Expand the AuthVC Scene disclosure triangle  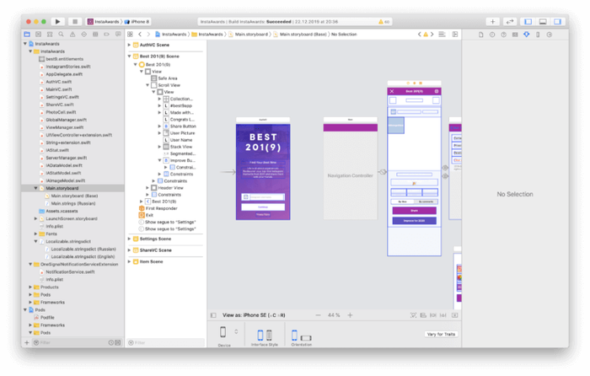[130, 45]
